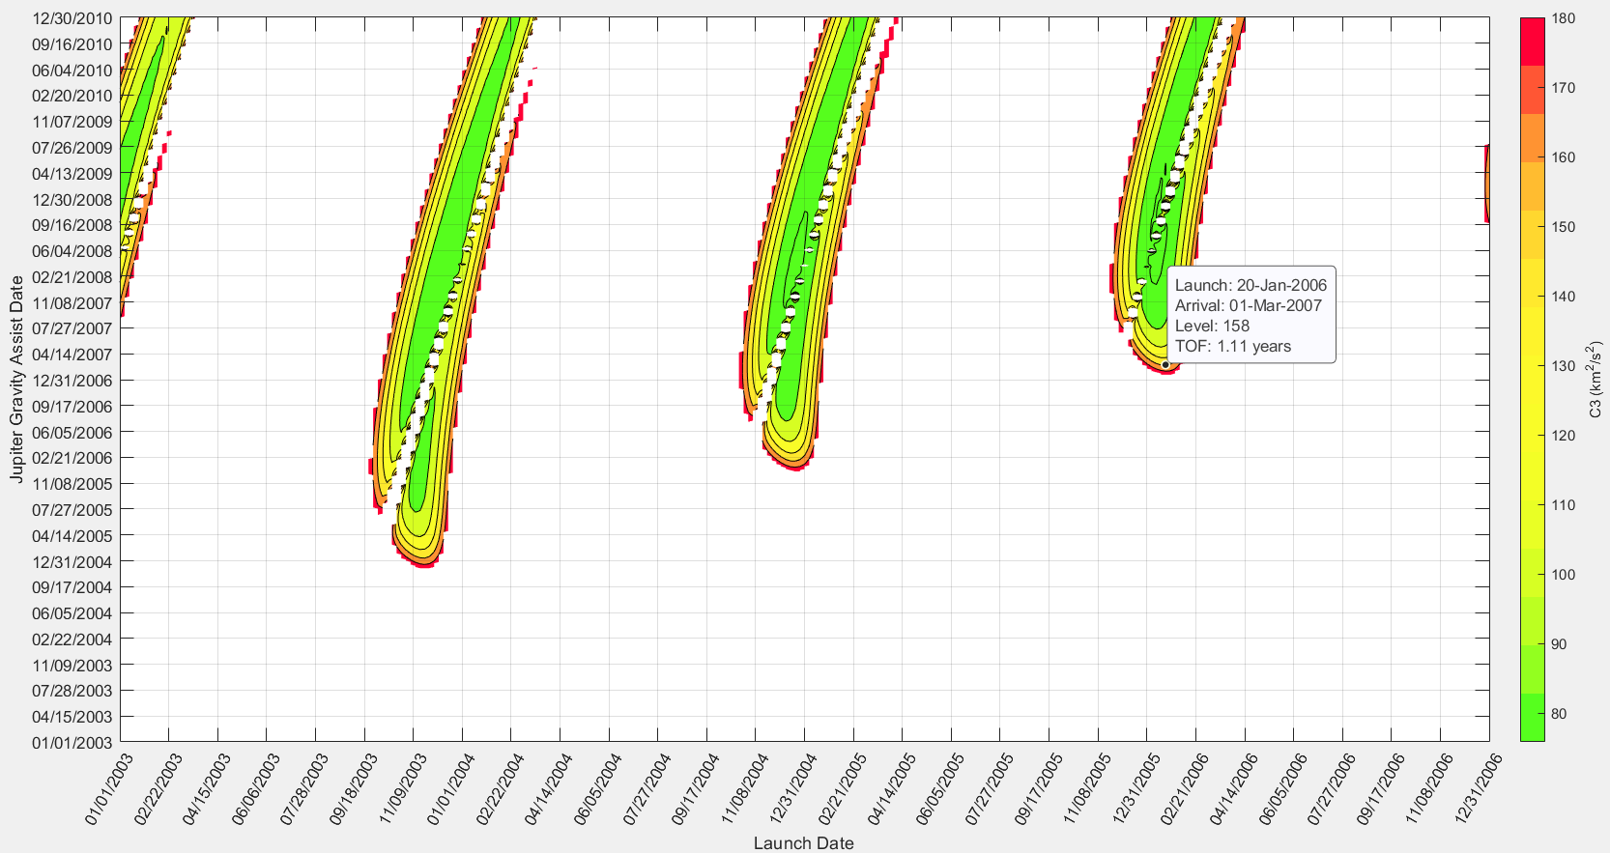The image size is (1610, 853).
Task: Click y-axis tick label 07/27/2005
Action: pyautogui.click(x=72, y=510)
